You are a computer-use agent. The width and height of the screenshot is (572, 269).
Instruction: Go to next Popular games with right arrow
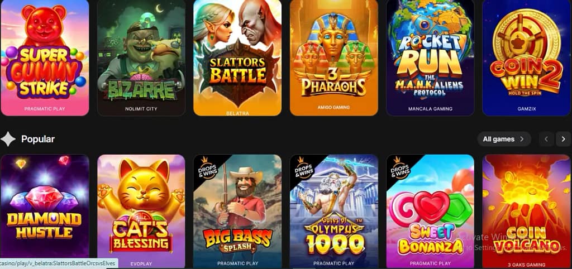tap(563, 139)
